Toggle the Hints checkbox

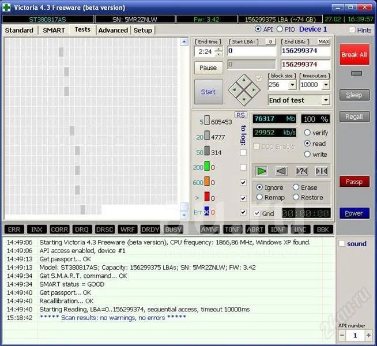click(352, 30)
